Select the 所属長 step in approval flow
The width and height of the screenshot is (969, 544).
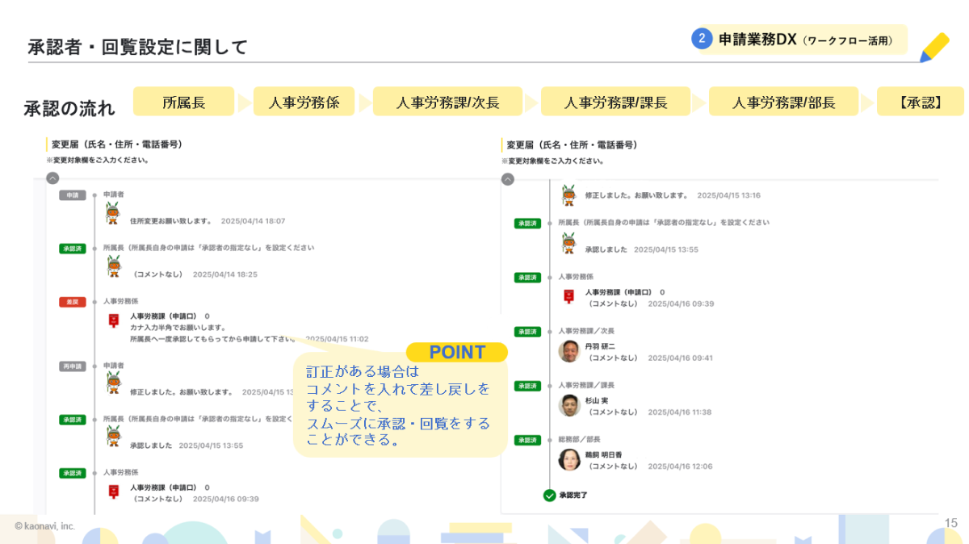(x=183, y=103)
